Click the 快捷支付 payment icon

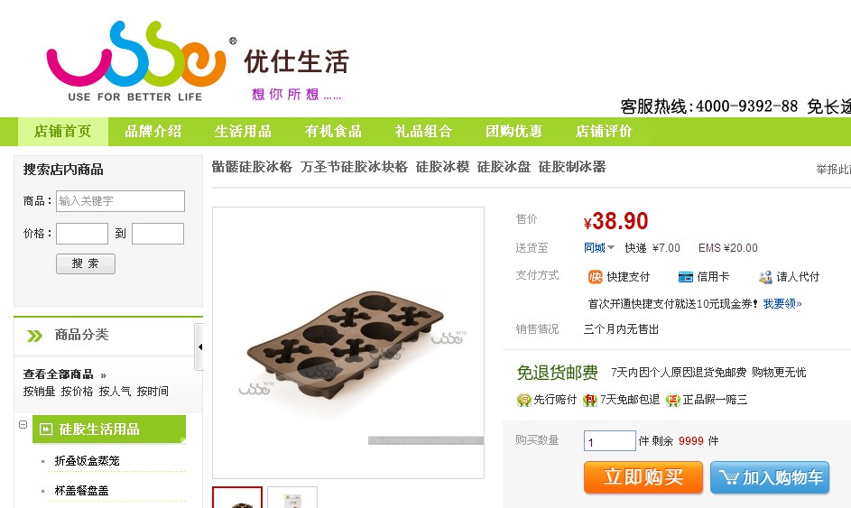(595, 277)
